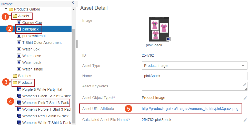
Task: Click the Batches folder icon
Action: (x=15, y=76)
